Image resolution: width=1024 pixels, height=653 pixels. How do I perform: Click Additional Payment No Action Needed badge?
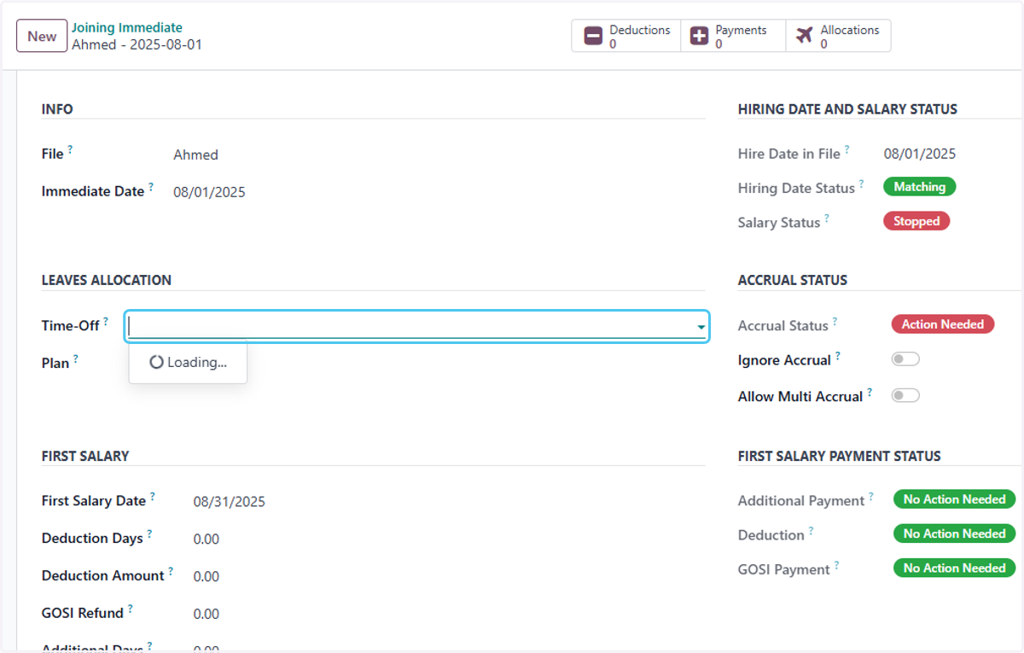[x=954, y=499]
